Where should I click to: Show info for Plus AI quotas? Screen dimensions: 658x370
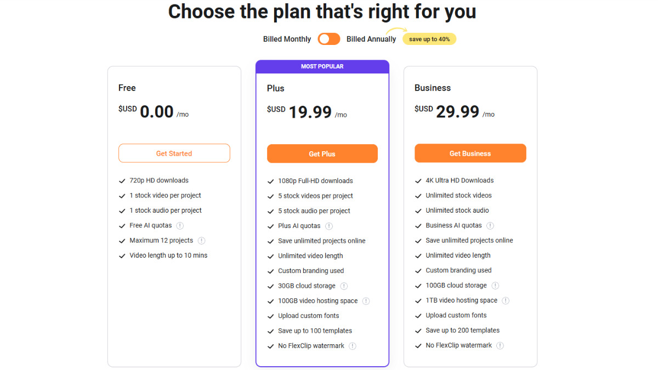pos(329,226)
